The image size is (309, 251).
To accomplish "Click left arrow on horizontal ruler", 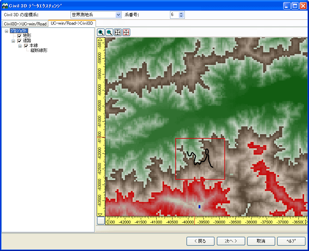I will pyautogui.click(x=107, y=222).
